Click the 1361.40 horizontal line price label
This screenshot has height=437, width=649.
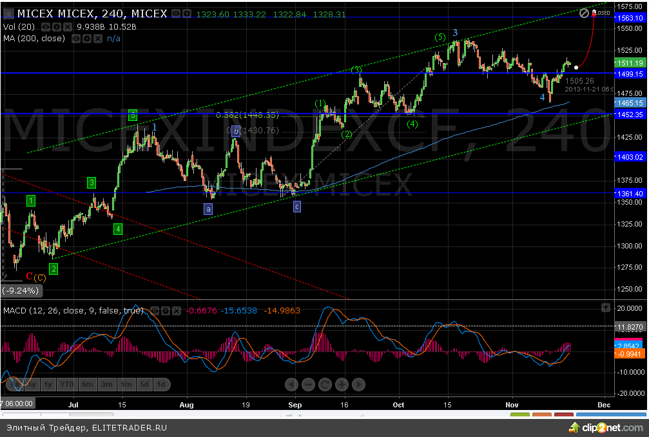click(x=630, y=193)
